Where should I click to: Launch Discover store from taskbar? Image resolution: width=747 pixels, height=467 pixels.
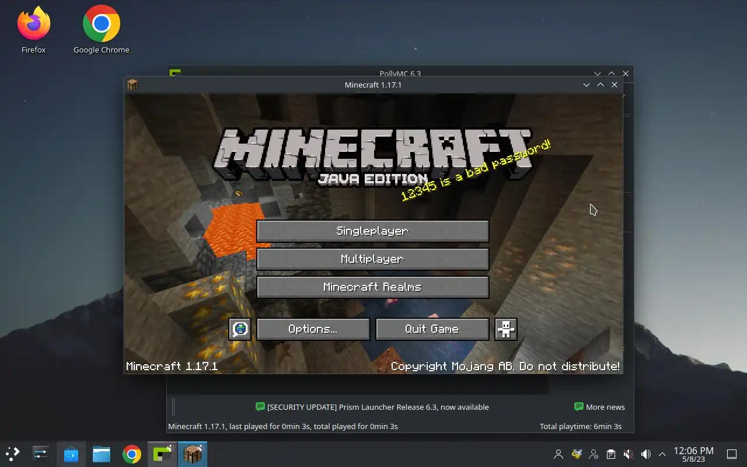pos(71,454)
